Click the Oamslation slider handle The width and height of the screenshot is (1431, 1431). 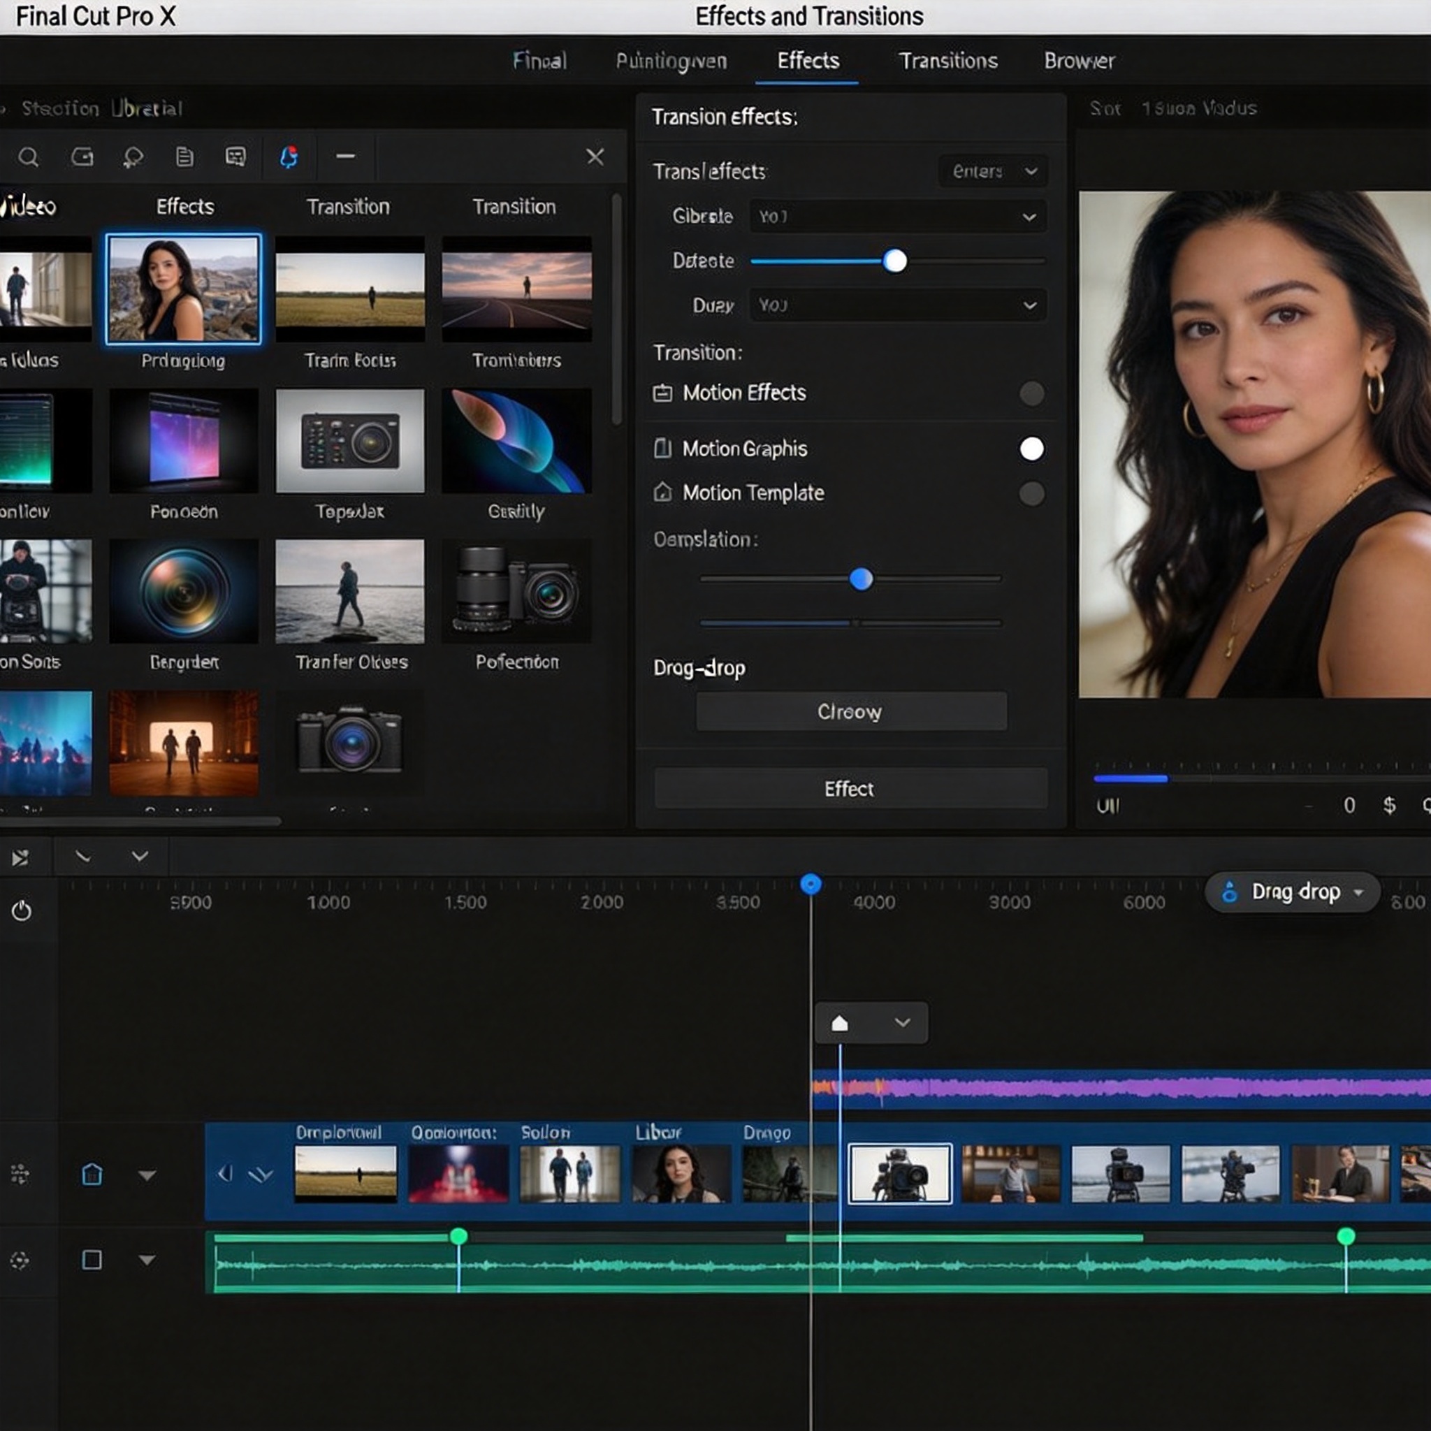(x=861, y=579)
